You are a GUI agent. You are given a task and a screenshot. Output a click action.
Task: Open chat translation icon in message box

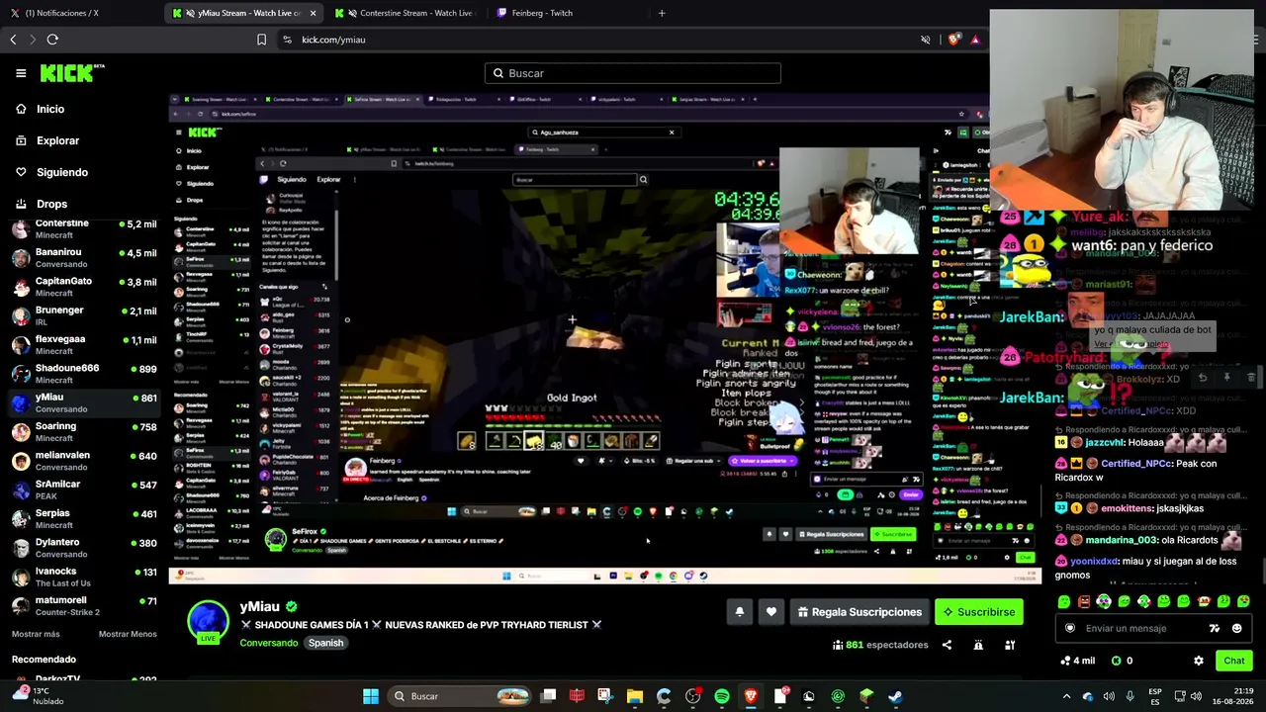click(1215, 628)
